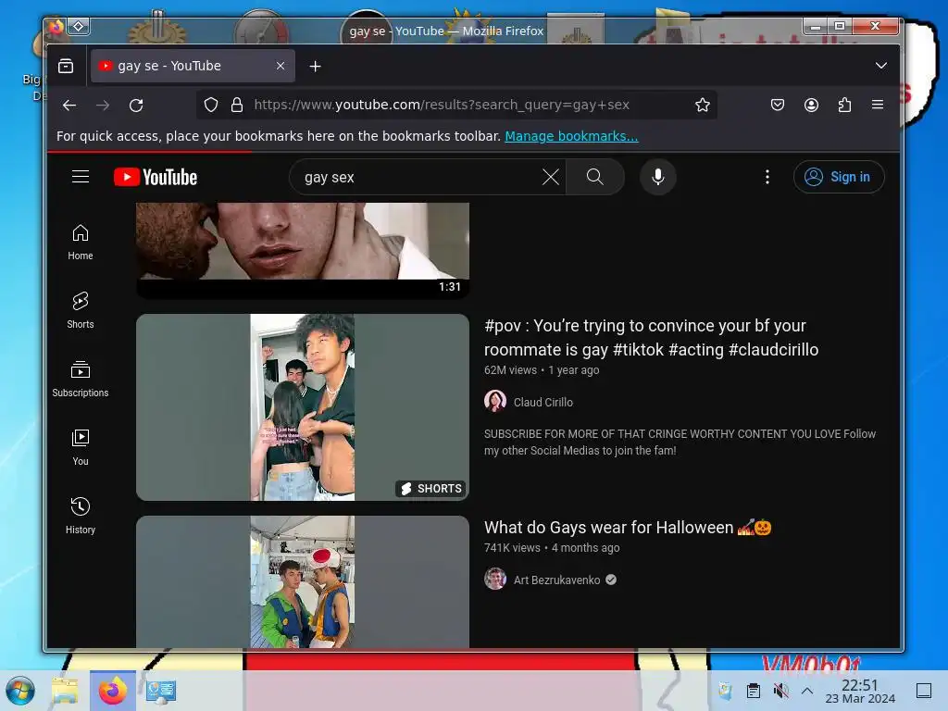The height and width of the screenshot is (711, 948).
Task: Open Subscriptions from sidebar
Action: [81, 379]
